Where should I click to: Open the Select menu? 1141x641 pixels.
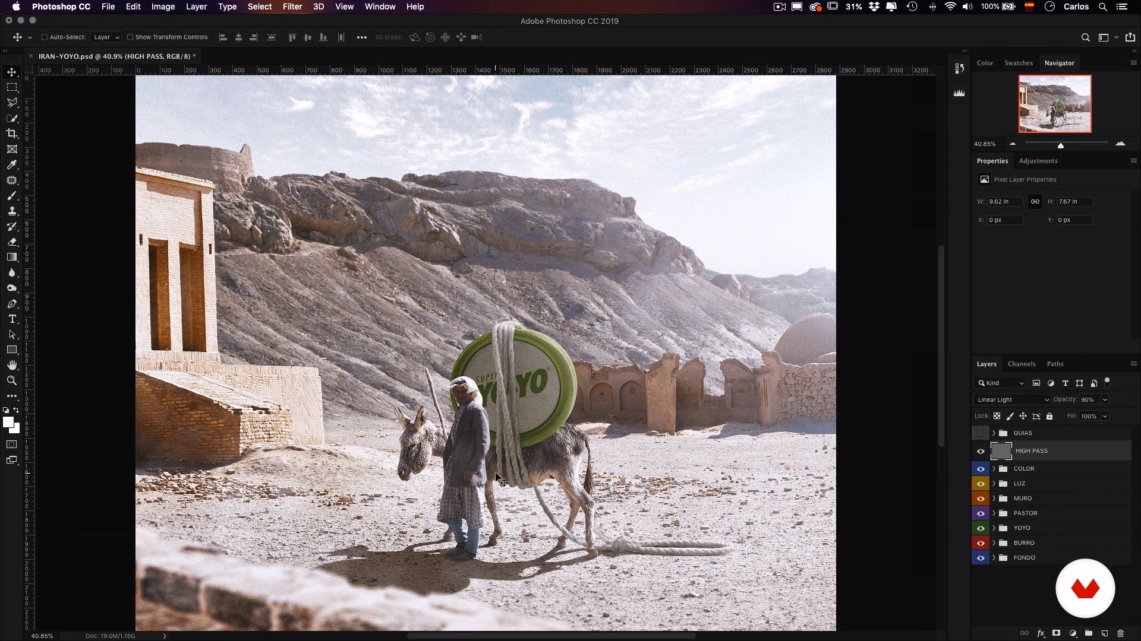(260, 7)
